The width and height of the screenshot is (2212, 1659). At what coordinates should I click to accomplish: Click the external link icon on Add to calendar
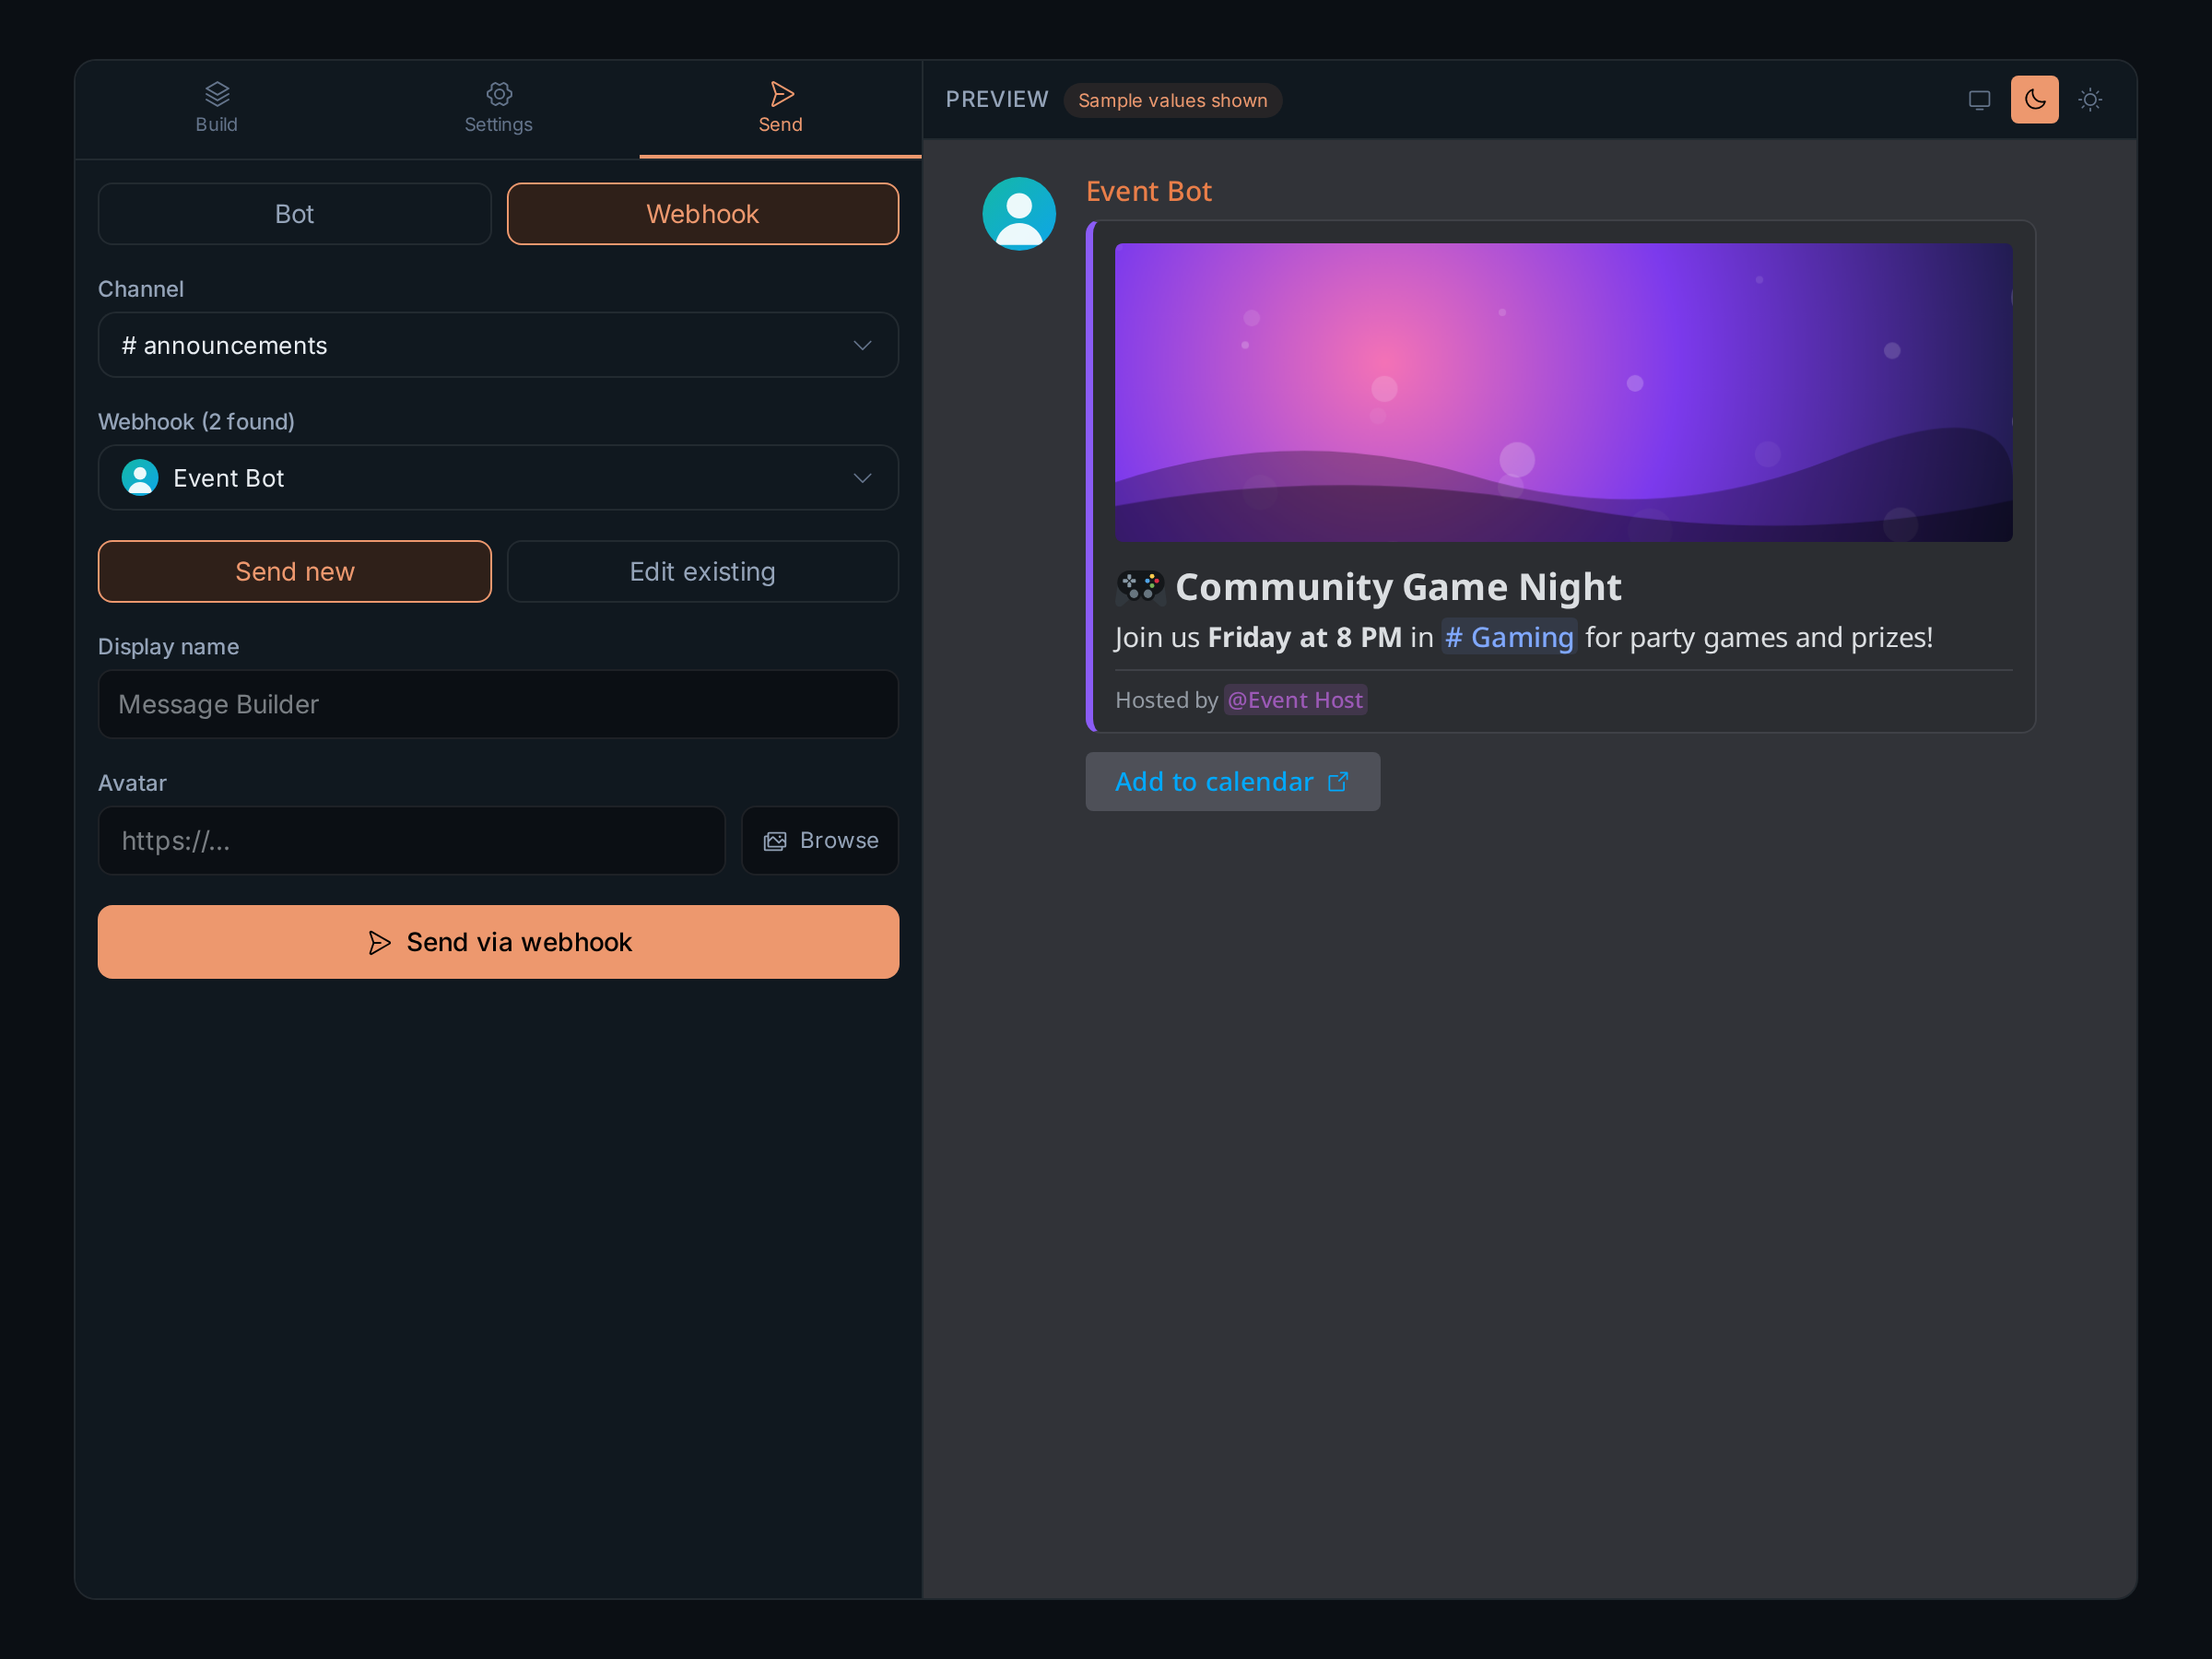pos(1338,782)
